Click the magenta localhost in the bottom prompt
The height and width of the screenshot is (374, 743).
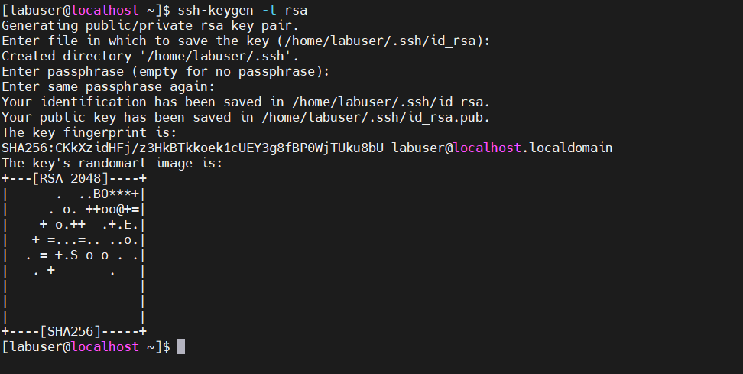(105, 346)
